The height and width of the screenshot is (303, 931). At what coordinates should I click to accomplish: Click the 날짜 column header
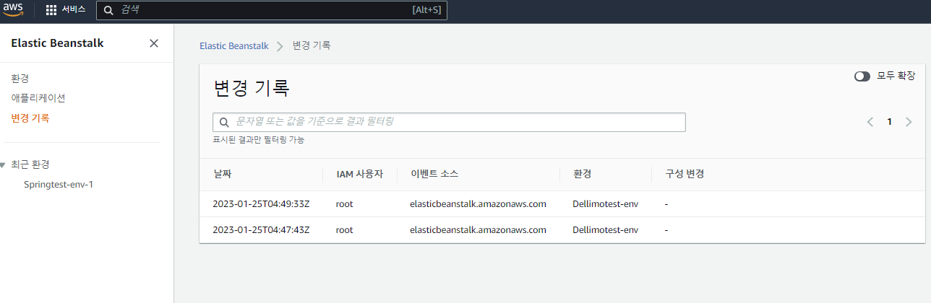(x=223, y=175)
